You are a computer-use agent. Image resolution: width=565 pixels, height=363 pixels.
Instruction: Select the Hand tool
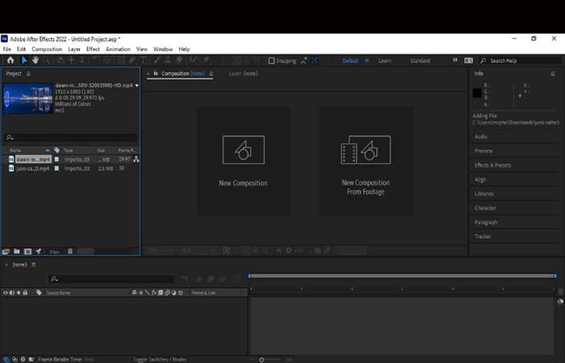[x=36, y=60]
